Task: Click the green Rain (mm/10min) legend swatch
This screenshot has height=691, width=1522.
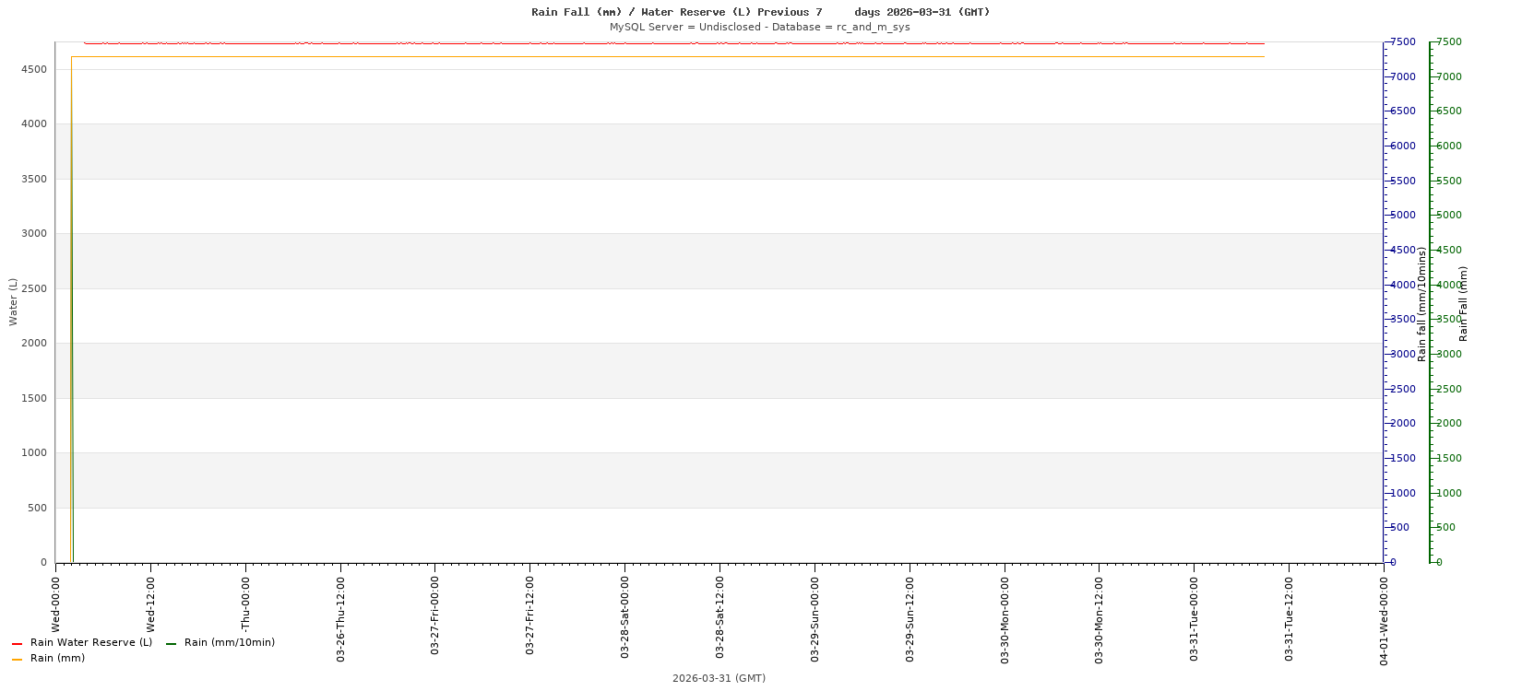Action: click(171, 644)
